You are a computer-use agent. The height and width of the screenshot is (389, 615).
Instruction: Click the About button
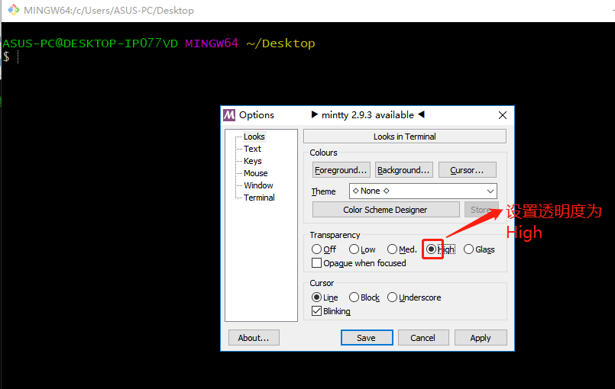point(254,338)
